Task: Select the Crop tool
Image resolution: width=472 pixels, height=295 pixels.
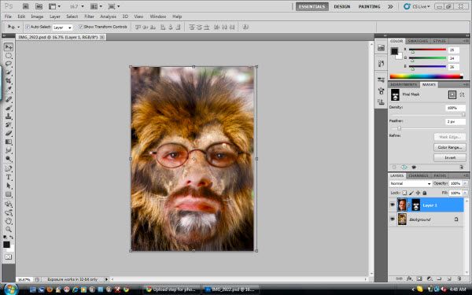Action: pyautogui.click(x=9, y=81)
